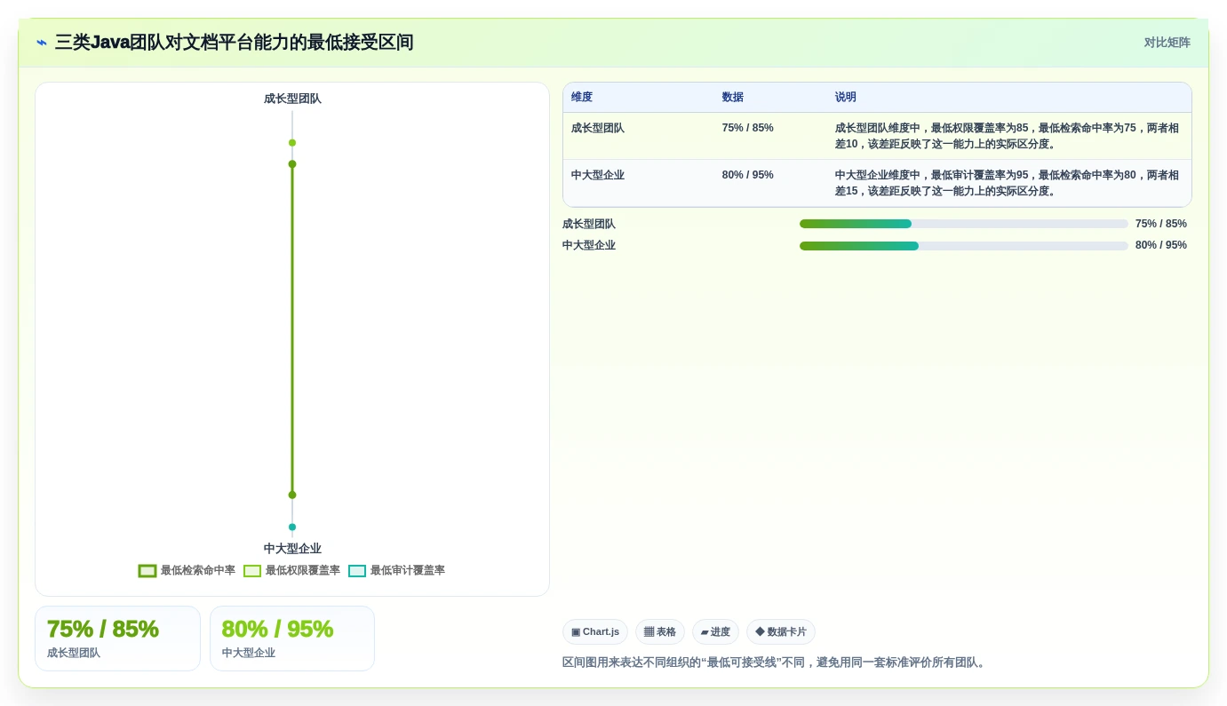This screenshot has height=706, width=1227.
Task: Open the 80% / 95% stat card
Action: point(292,639)
